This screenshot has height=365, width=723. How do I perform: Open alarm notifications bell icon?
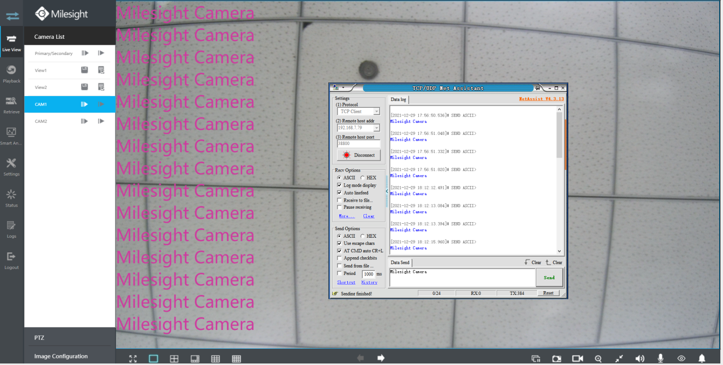702,359
